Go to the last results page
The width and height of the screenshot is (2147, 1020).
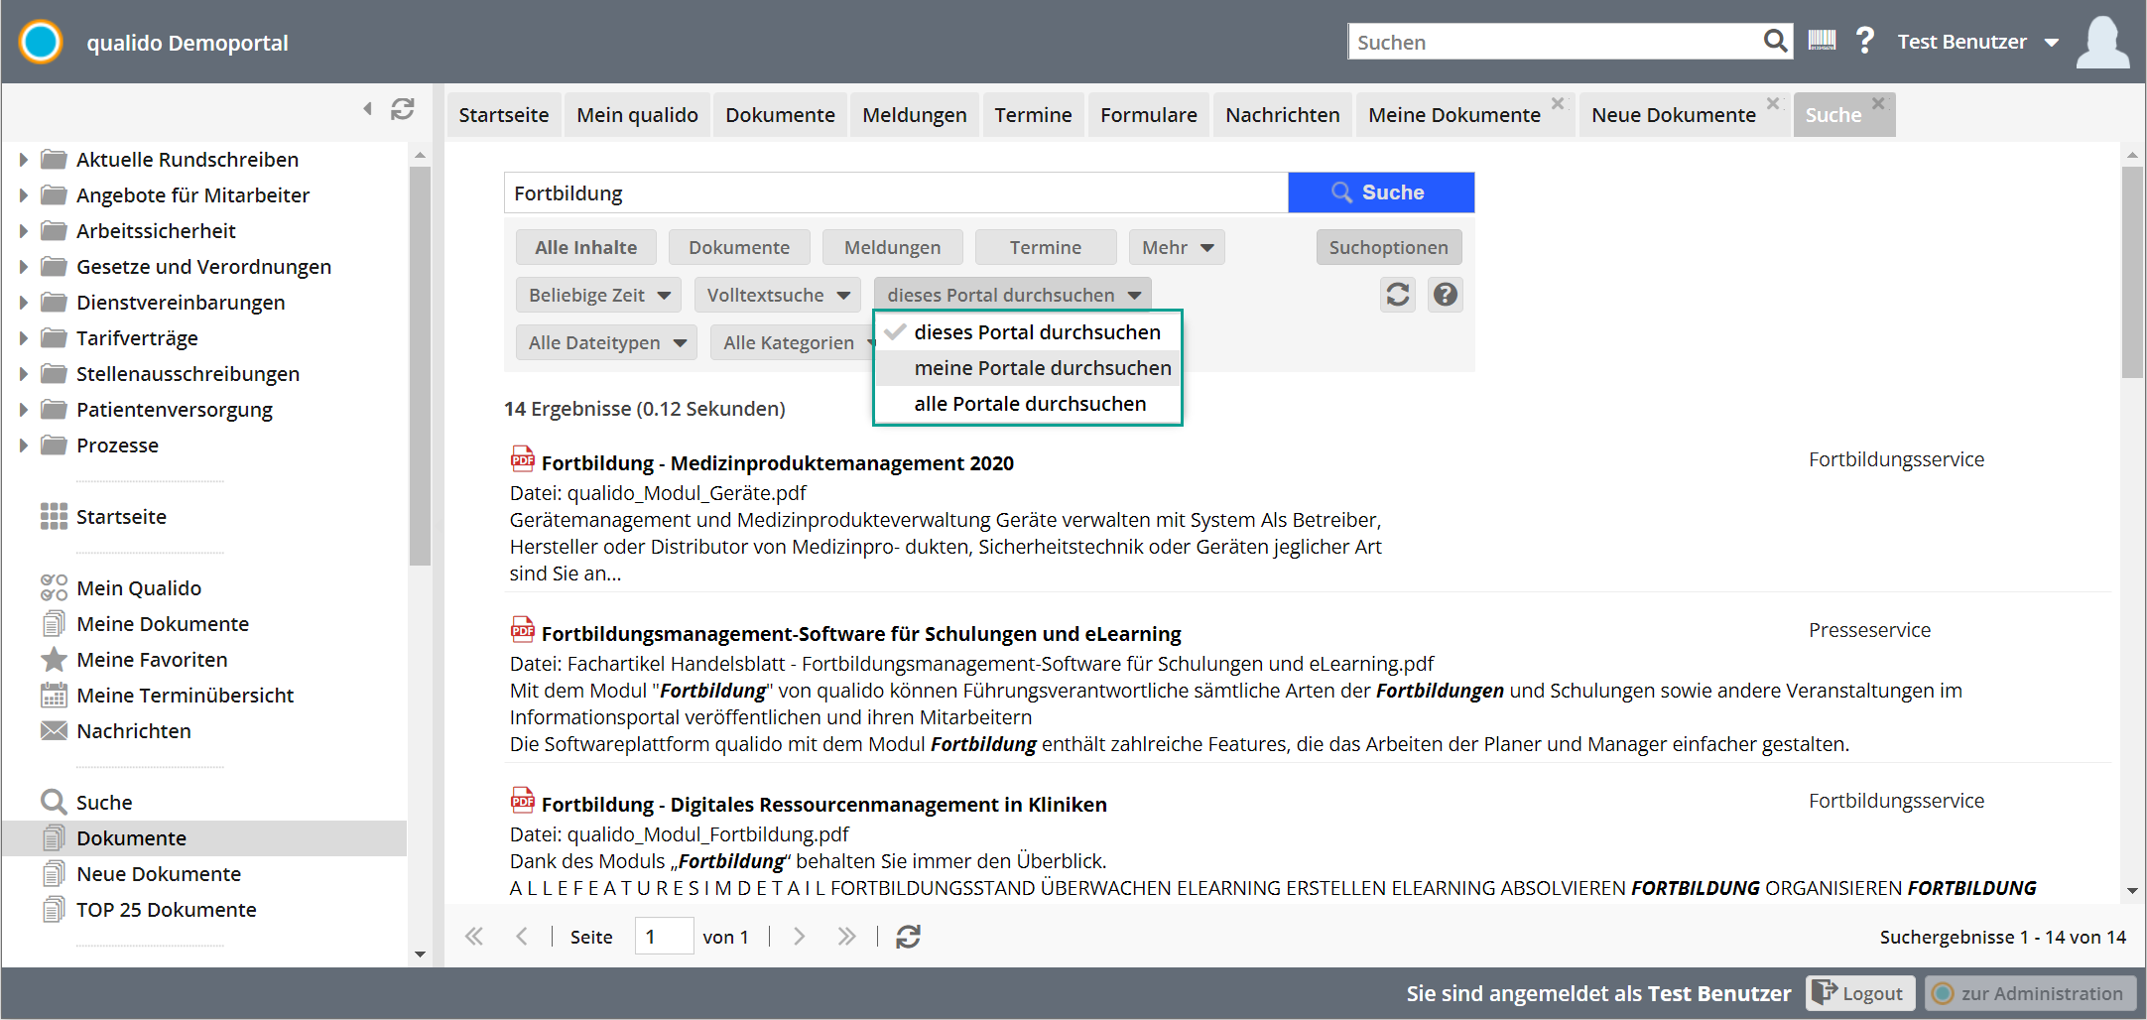click(846, 937)
